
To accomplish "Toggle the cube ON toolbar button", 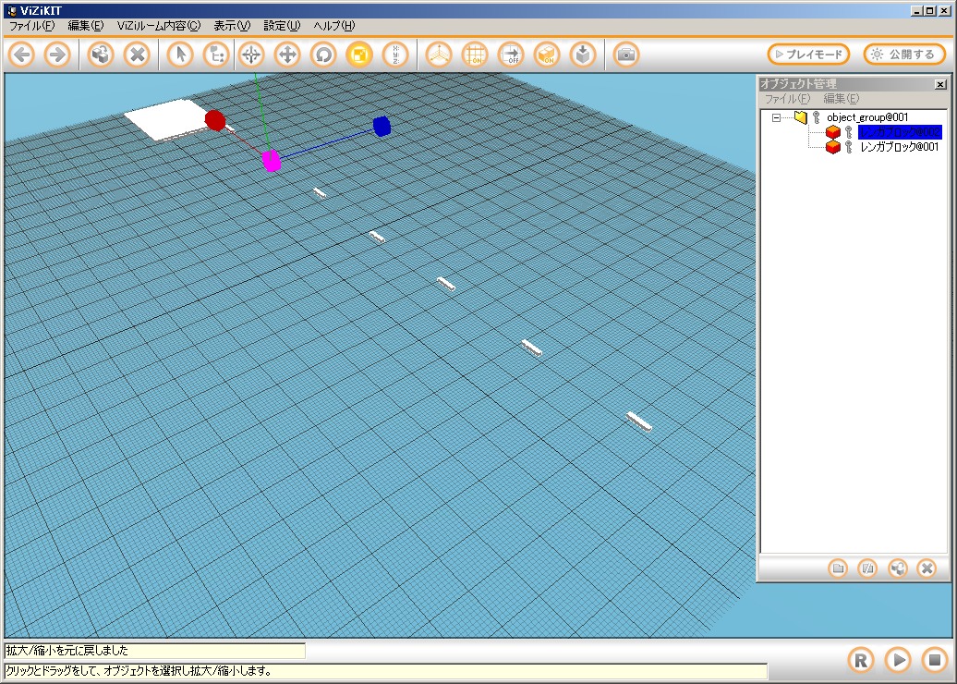I will [x=547, y=55].
